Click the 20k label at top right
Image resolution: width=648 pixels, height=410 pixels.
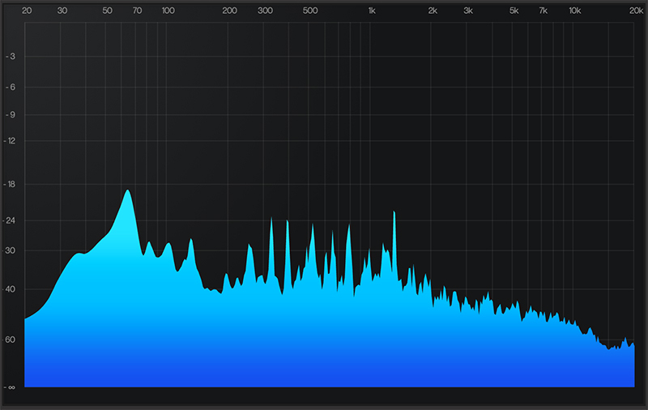point(636,11)
